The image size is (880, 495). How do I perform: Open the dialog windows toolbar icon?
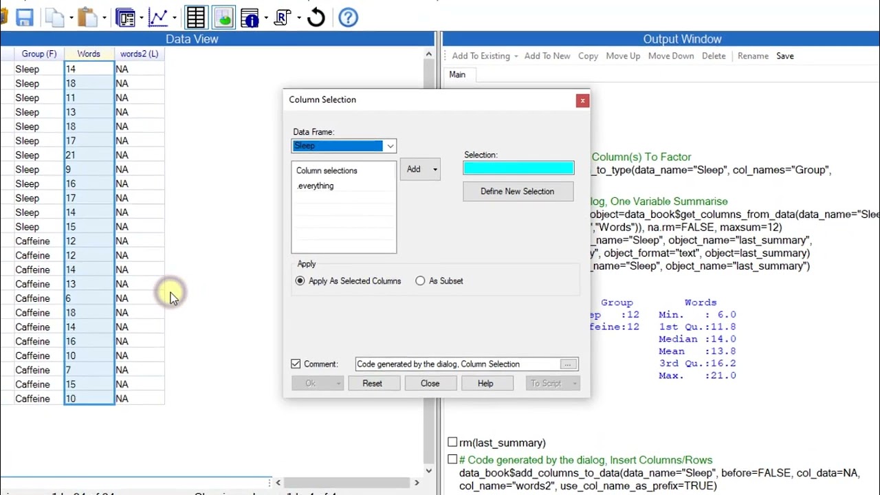[125, 18]
